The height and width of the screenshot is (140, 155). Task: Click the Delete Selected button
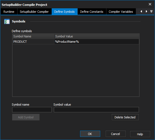click(x=125, y=117)
